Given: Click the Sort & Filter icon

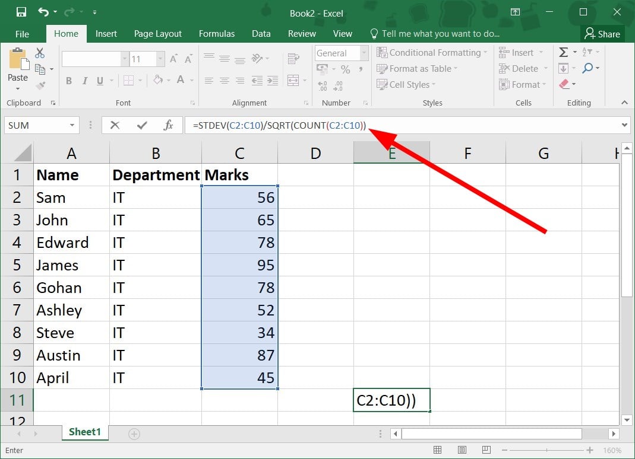Looking at the screenshot, I should [587, 52].
